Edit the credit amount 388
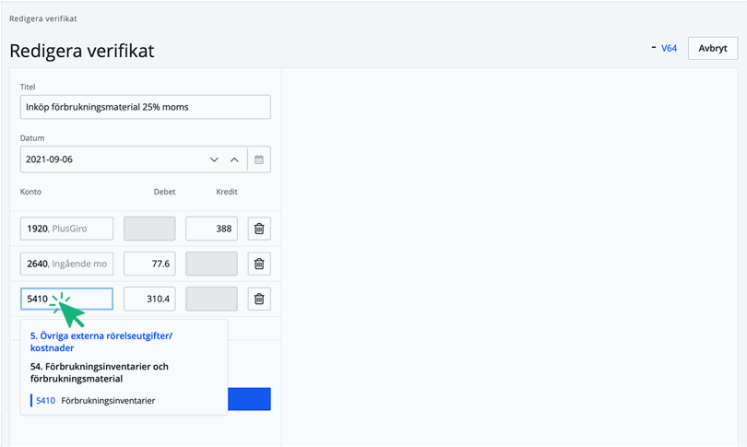The width and height of the screenshot is (747, 447). click(211, 229)
